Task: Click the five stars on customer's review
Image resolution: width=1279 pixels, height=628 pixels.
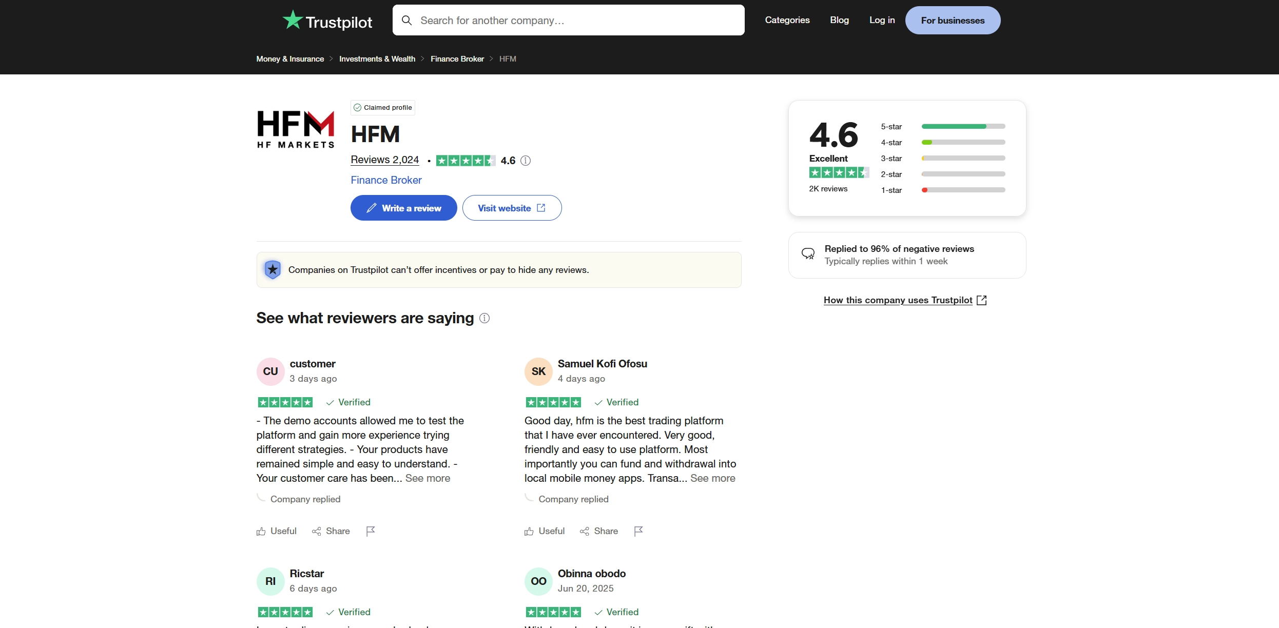Action: 285,402
